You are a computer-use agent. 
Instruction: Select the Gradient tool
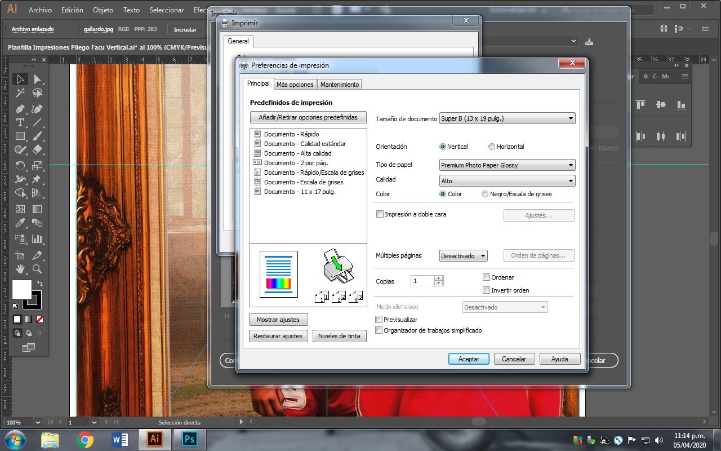click(x=38, y=209)
